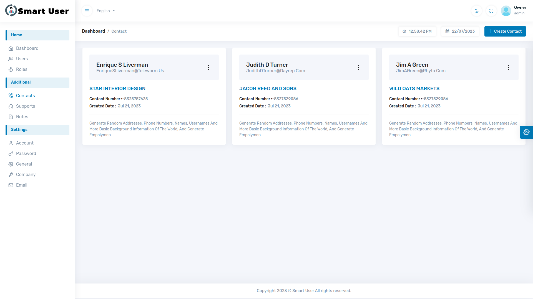Open options menu for Enrique S Liverman card

tap(208, 67)
